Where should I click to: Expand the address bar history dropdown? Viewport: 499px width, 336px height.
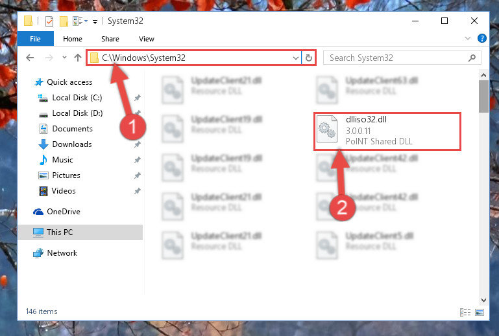tap(296, 58)
